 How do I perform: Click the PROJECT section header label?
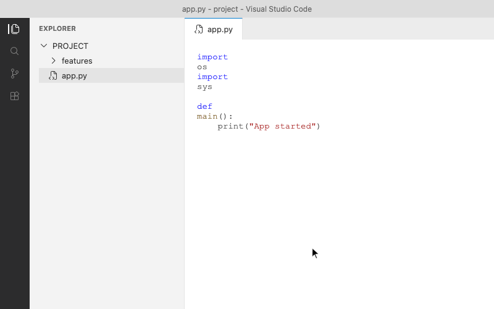click(x=70, y=46)
